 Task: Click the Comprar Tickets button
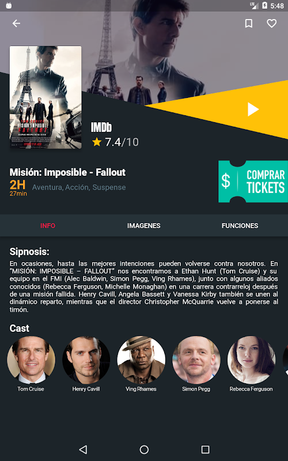(253, 182)
